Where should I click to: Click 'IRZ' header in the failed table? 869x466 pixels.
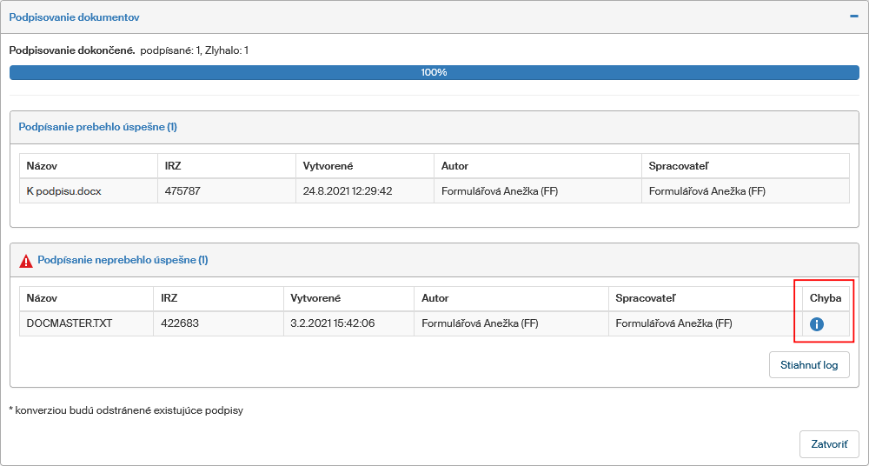[169, 298]
